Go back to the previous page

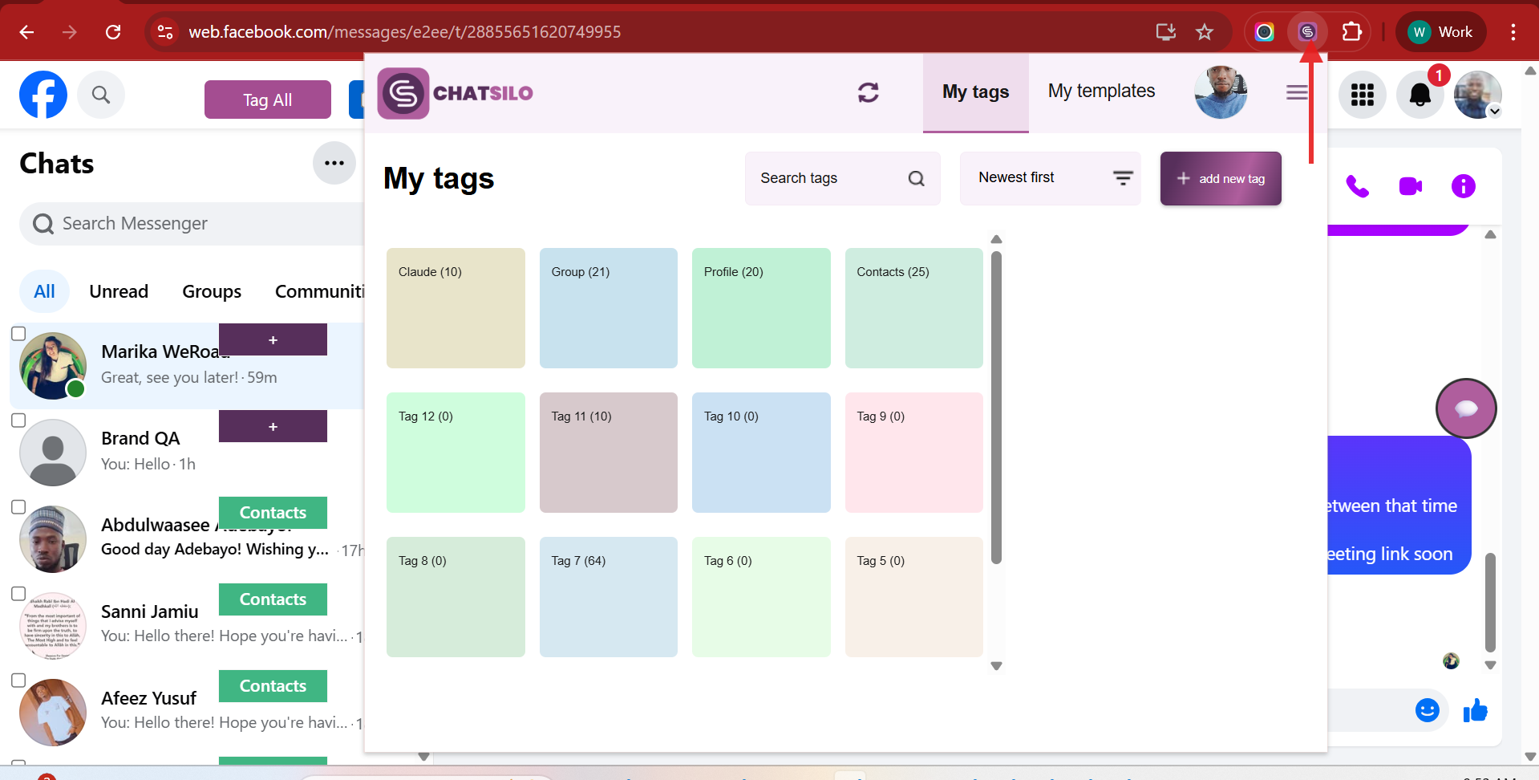pos(26,32)
